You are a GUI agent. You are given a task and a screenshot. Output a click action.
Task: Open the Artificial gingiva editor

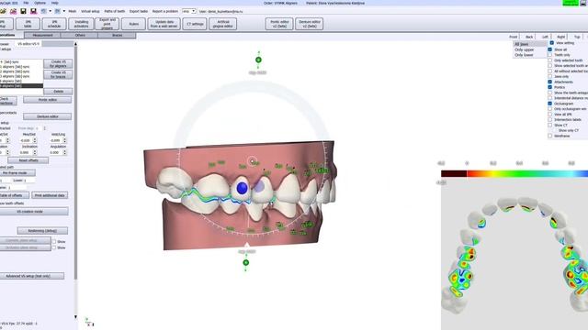(222, 24)
